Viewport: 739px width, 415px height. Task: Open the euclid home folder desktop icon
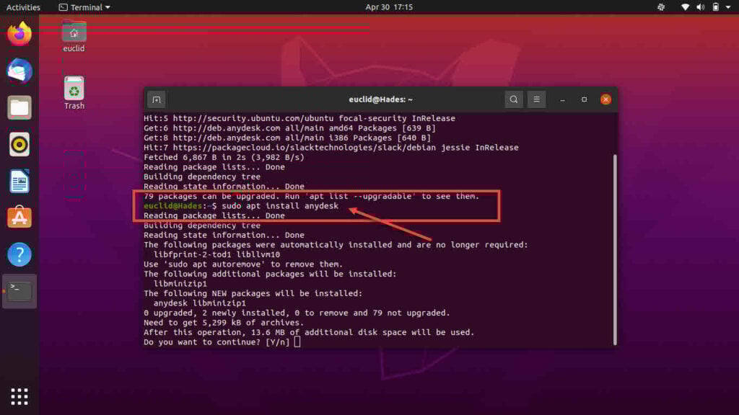(x=74, y=37)
